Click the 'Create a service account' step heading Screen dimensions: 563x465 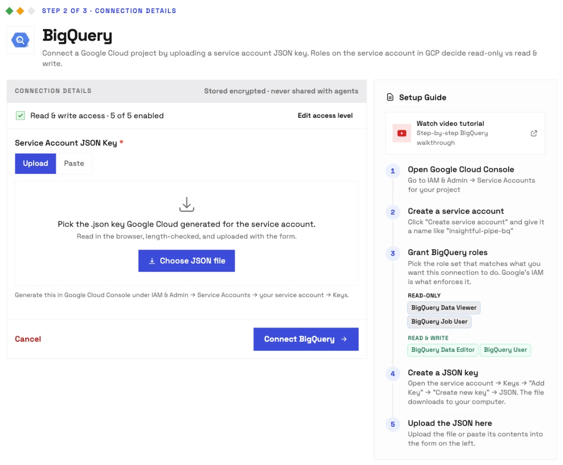[456, 211]
